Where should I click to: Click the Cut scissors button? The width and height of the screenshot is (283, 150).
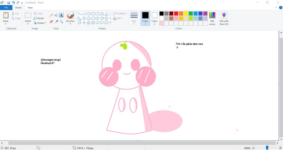(x=15, y=14)
